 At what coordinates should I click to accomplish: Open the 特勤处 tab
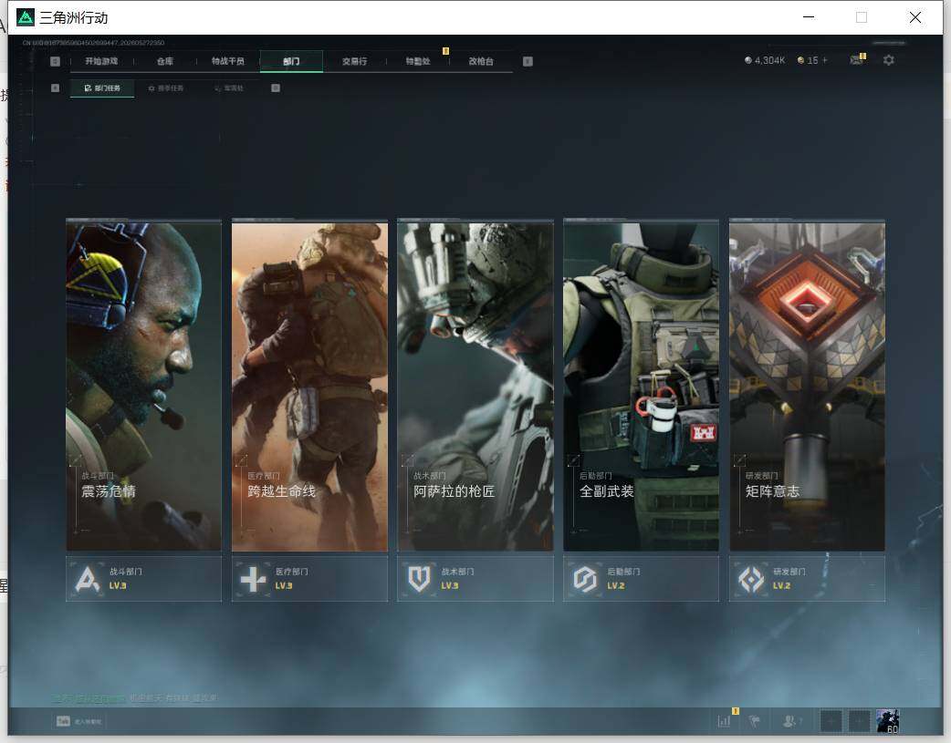tap(418, 61)
